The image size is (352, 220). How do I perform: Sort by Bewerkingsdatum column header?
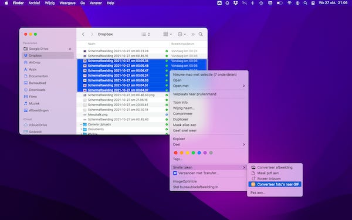click(182, 44)
